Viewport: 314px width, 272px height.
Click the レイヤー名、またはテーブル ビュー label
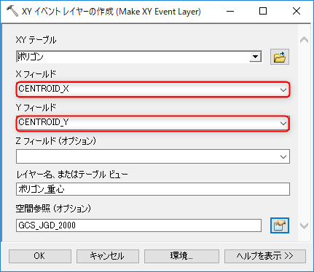coord(72,175)
